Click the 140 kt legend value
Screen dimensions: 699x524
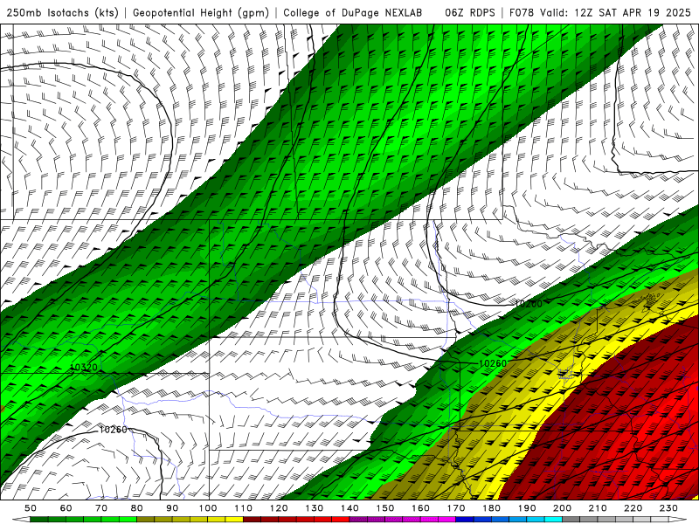tap(349, 508)
